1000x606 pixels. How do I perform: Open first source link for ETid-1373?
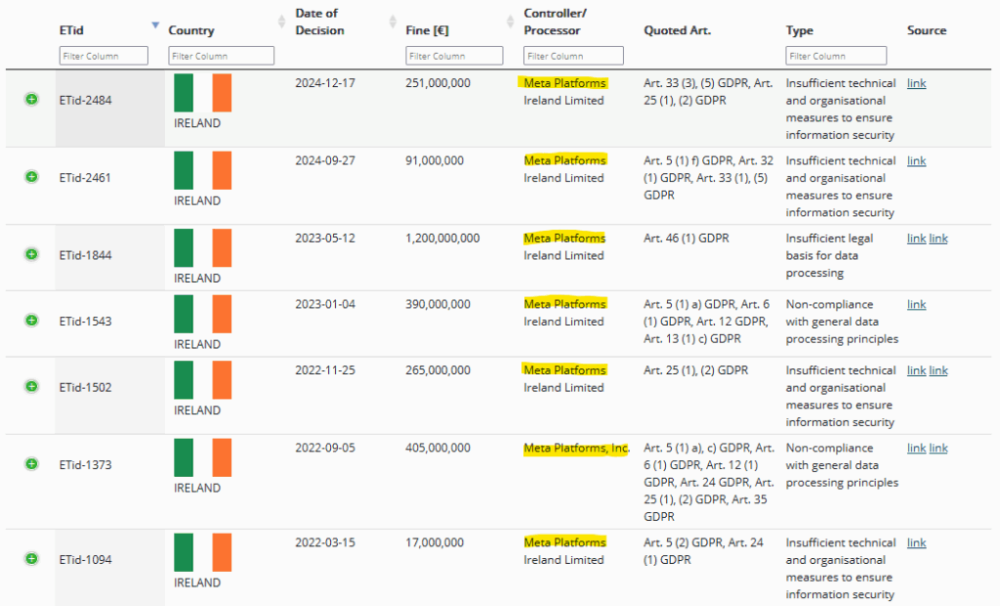(x=916, y=448)
